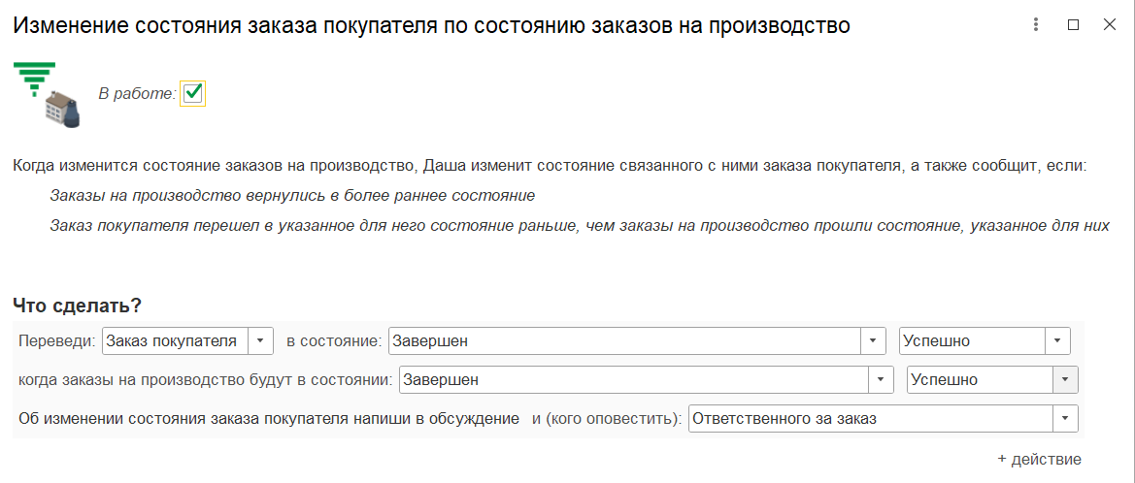Image resolution: width=1135 pixels, height=483 pixels.
Task: Expand first 'Успешно' result dropdown arrow
Action: (1057, 341)
